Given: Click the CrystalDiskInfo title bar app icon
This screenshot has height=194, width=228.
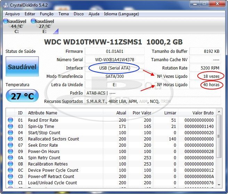Looking at the screenshot, I should point(6,5).
